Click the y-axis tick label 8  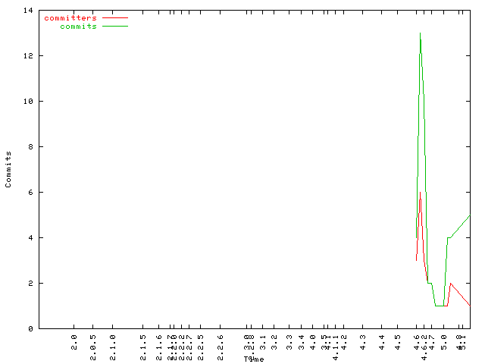[x=30, y=147]
